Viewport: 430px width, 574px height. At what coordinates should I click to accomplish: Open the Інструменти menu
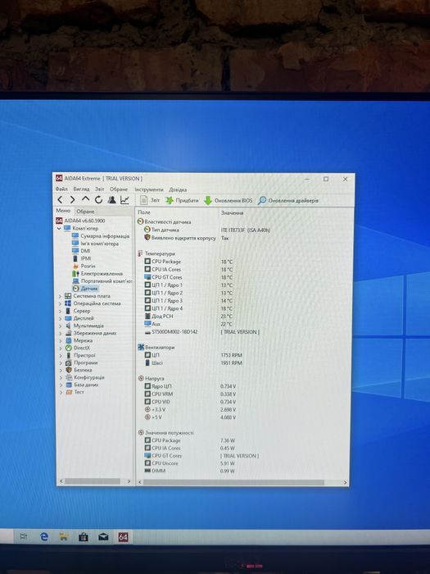point(149,189)
